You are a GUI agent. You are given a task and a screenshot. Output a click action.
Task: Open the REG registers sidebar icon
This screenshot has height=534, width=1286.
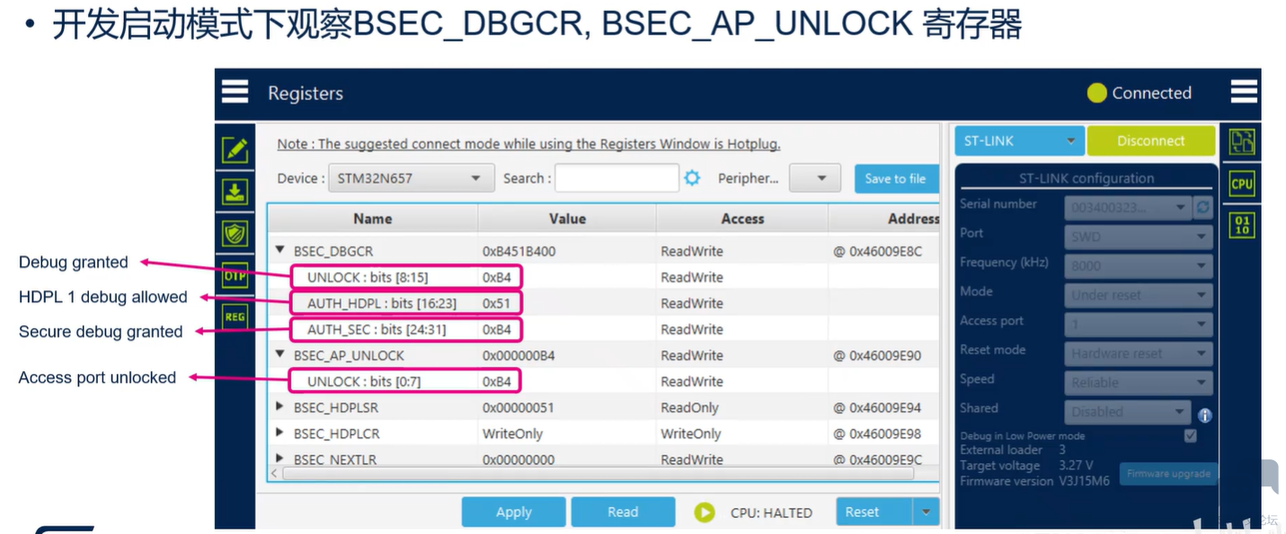point(235,316)
